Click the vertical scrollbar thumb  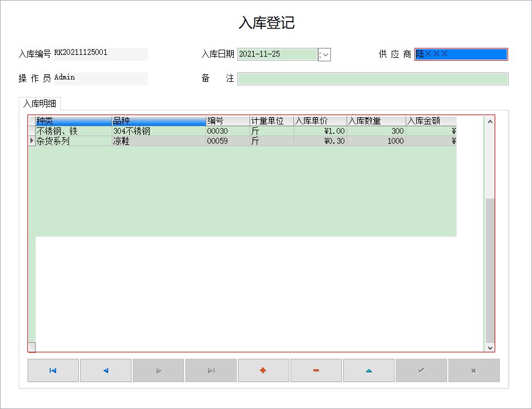[x=490, y=271]
